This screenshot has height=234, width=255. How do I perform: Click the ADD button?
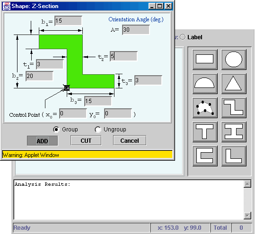[42, 141]
